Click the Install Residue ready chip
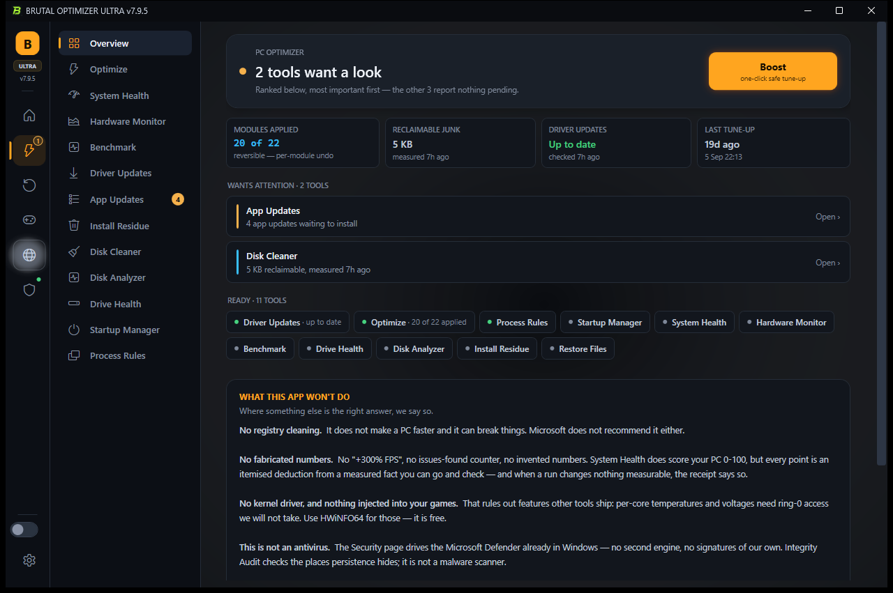 (497, 348)
